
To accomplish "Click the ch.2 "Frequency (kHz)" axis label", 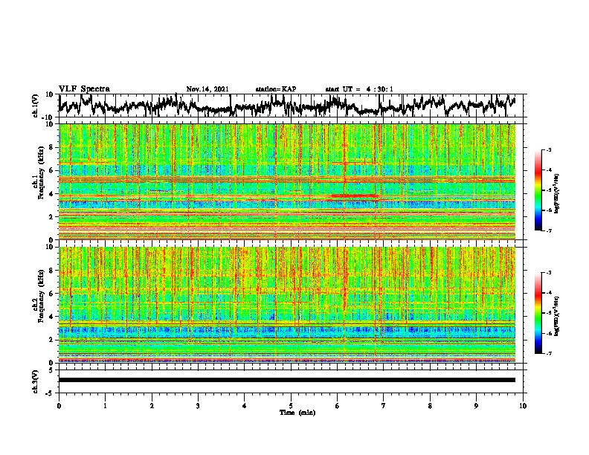I will click(41, 296).
